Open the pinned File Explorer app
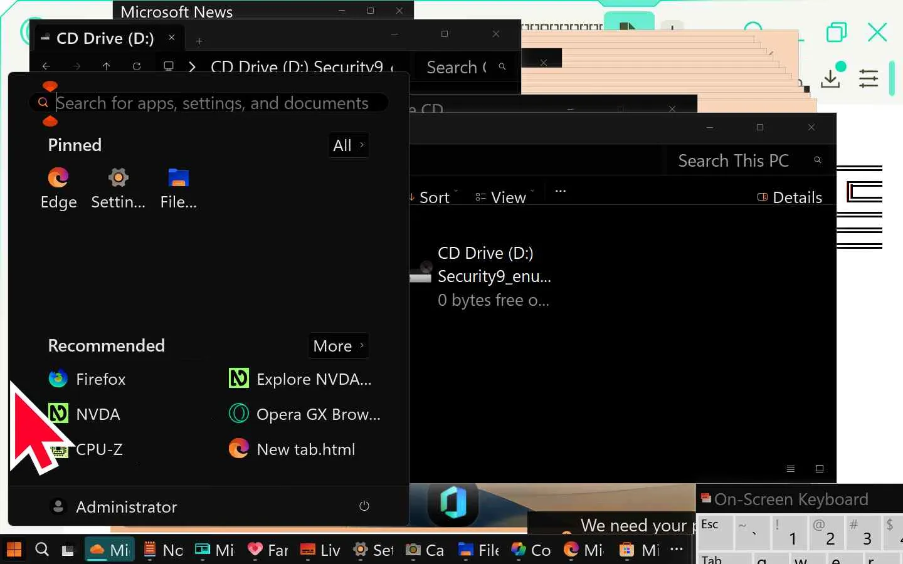This screenshot has width=903, height=564. click(178, 188)
